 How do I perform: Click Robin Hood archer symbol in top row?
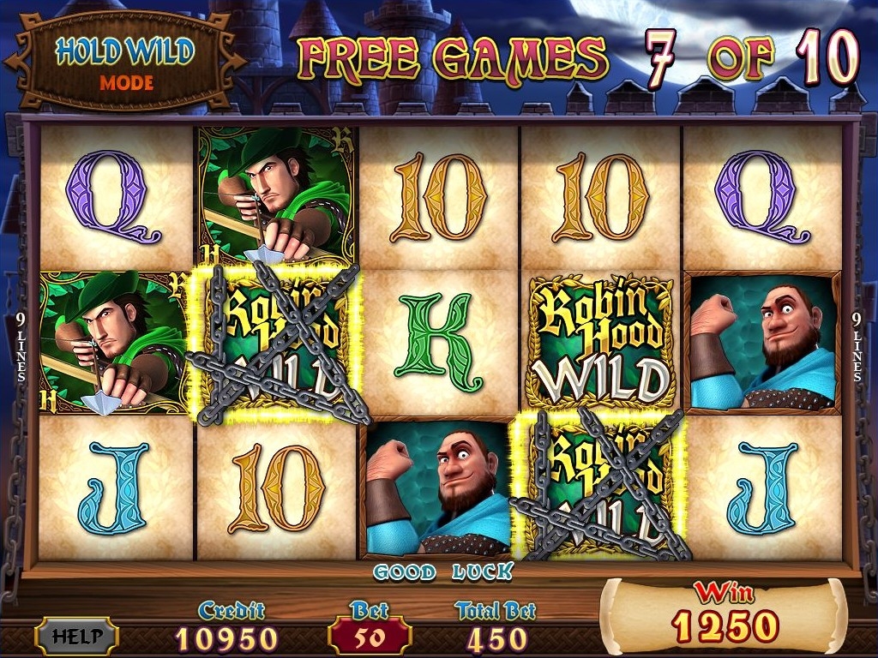pos(276,194)
